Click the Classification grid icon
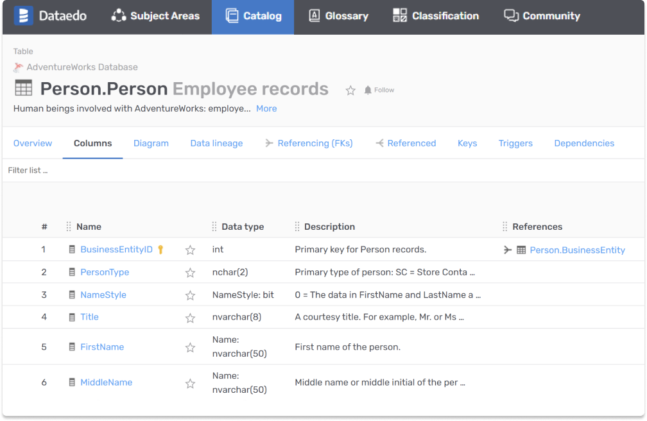The image size is (647, 421). tap(400, 16)
